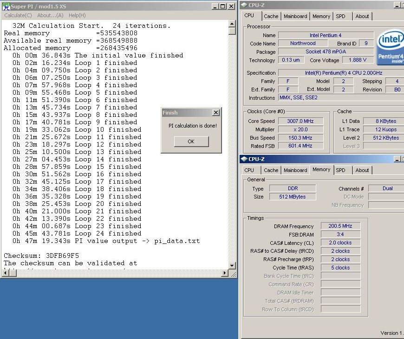Click the Level 2 cache value '512 KBytes'
Viewport: 404px width, 339px height.
coord(384,138)
